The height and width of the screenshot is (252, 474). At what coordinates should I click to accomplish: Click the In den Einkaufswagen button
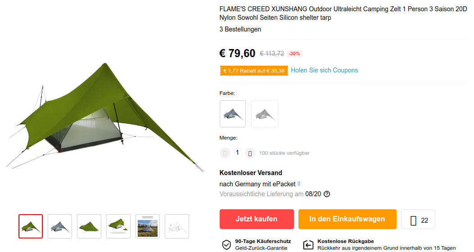[348, 219]
